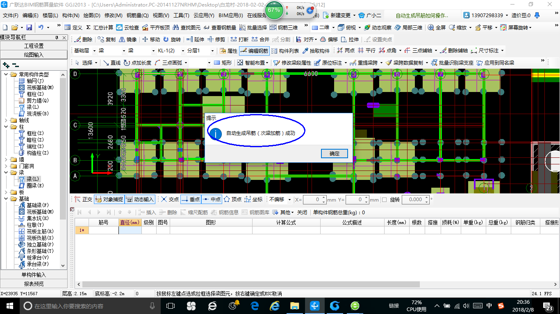Click the save disk icon
The width and height of the screenshot is (560, 314).
(x=29, y=27)
